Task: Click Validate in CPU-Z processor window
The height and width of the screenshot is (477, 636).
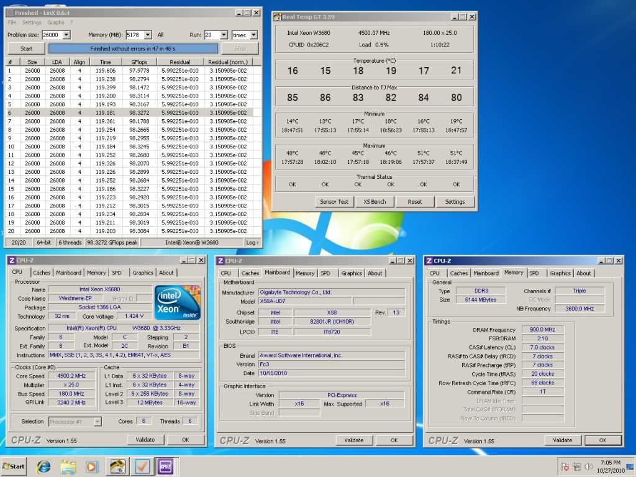Action: (145, 440)
